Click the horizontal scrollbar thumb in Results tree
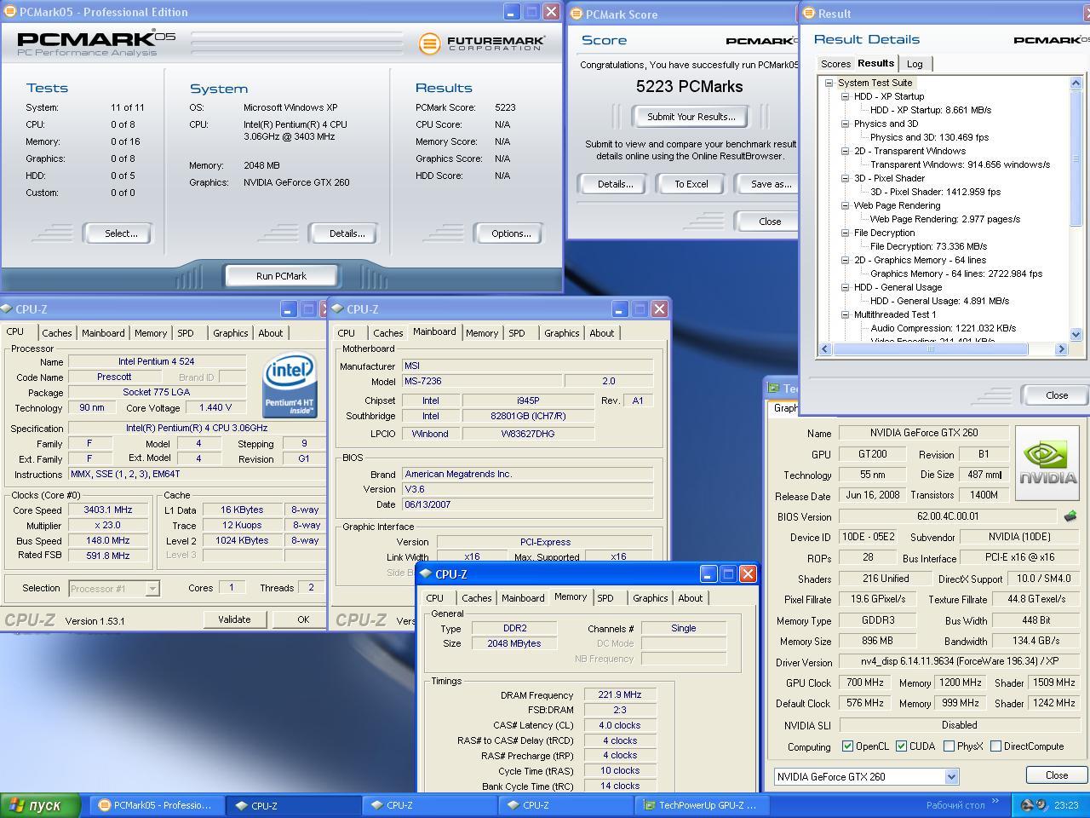 pyautogui.click(x=930, y=349)
